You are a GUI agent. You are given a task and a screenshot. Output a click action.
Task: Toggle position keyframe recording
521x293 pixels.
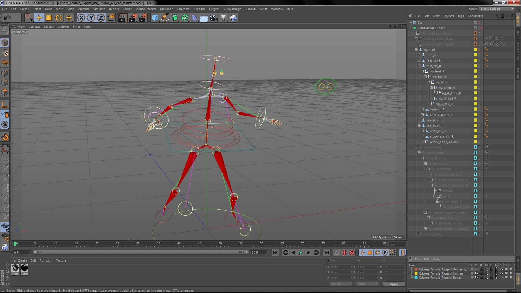coord(362,253)
